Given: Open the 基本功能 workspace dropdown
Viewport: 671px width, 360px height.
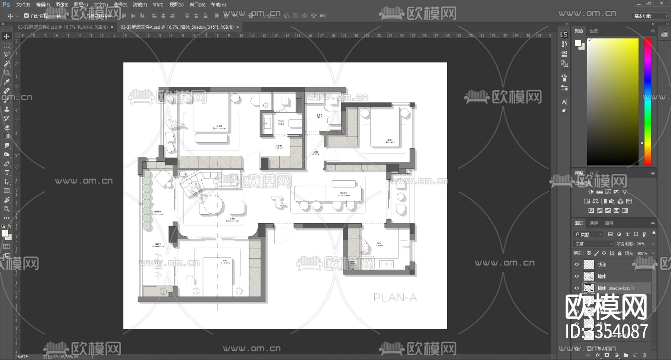Looking at the screenshot, I should tap(650, 16).
